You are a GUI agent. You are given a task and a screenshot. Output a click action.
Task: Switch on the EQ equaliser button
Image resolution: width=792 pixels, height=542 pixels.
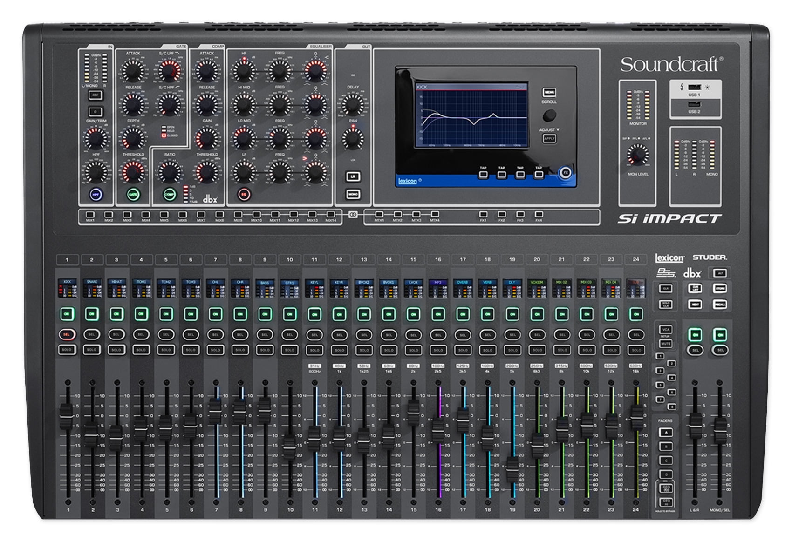click(244, 195)
